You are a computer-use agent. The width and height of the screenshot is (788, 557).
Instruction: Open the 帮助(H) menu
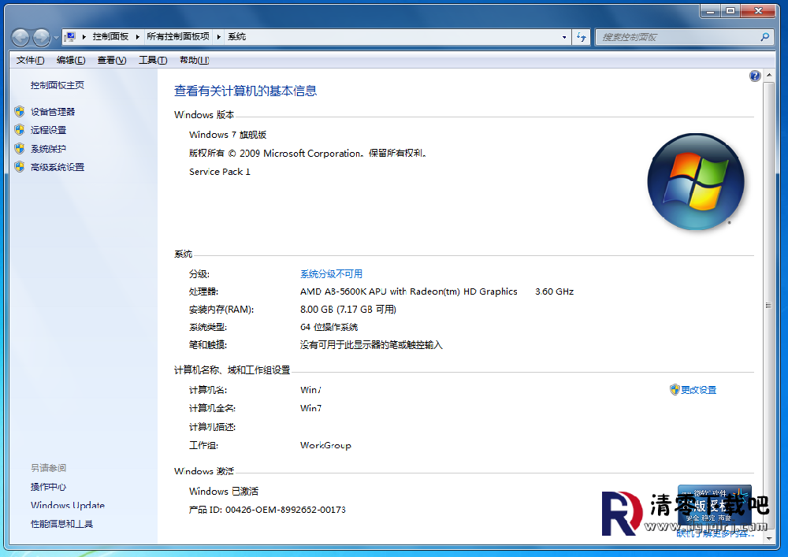(195, 61)
